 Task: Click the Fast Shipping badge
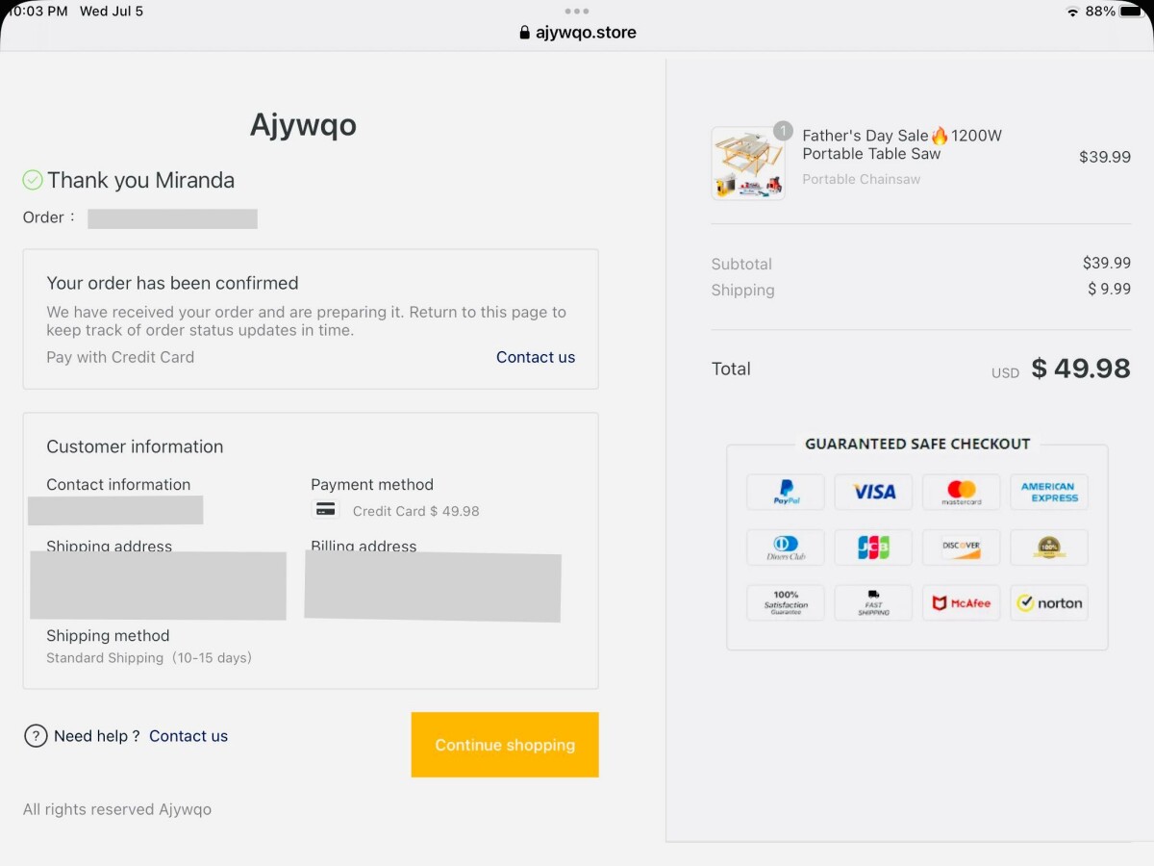pos(873,603)
